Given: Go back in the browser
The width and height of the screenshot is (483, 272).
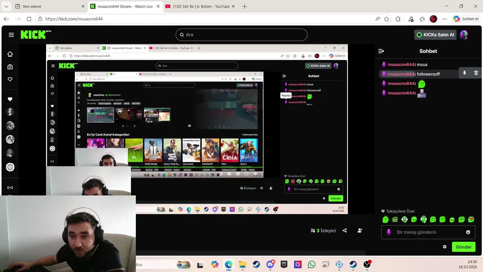Looking at the screenshot, I should pyautogui.click(x=6, y=19).
